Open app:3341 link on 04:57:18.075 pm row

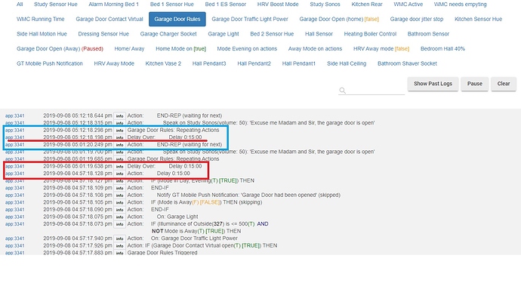click(x=14, y=217)
